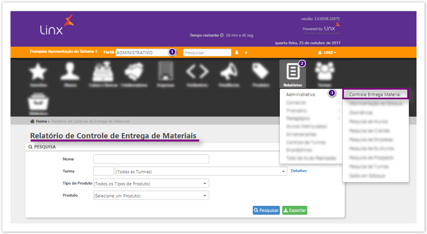Screen dimensions: 427x234
Task: Click the blue Pesquisar button
Action: coord(266,210)
